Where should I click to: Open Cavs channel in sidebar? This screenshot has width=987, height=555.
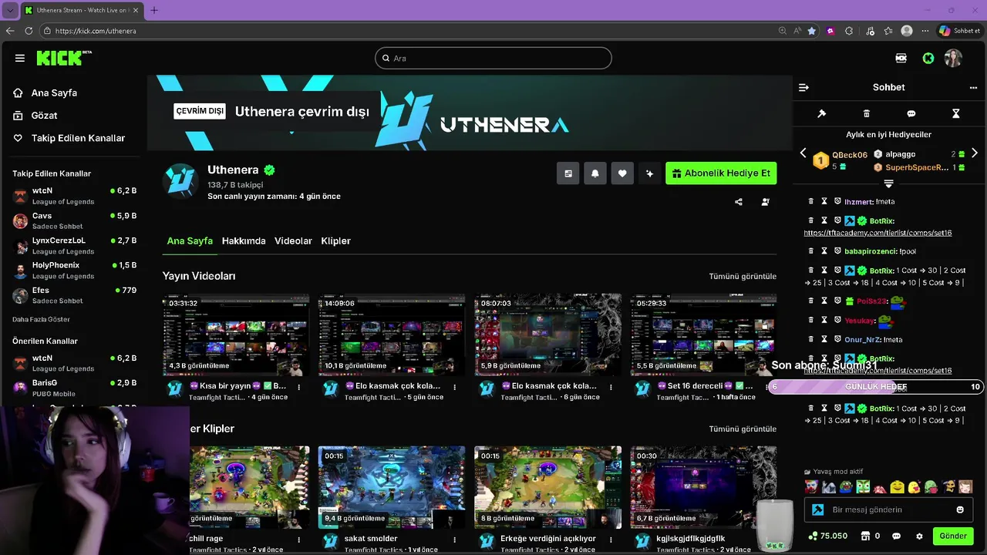[74, 220]
